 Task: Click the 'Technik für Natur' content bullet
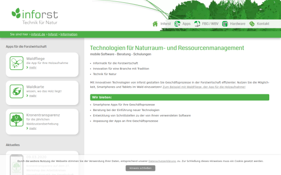click(x=104, y=74)
